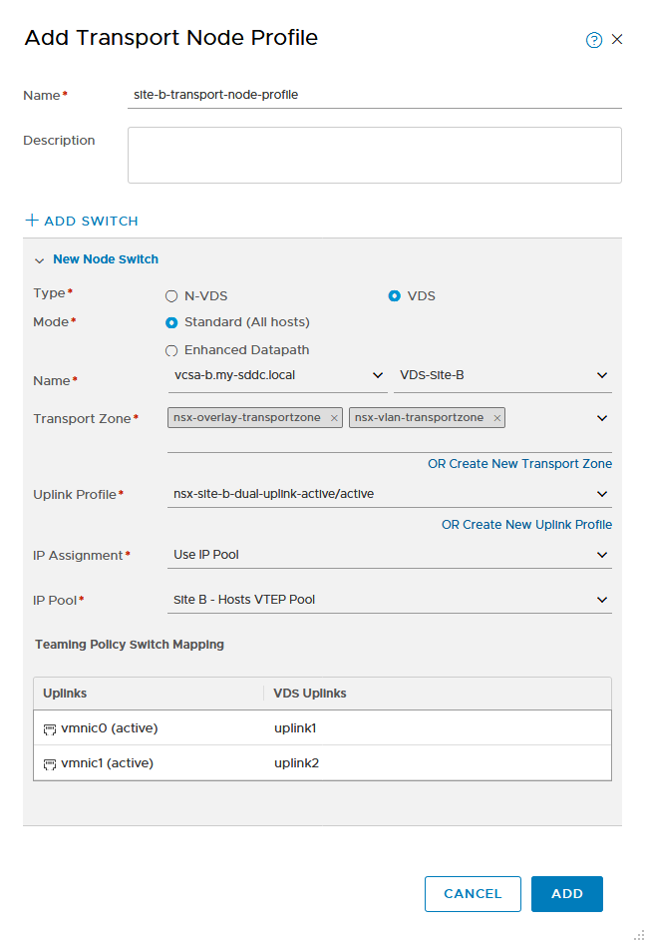Click the plus icon for Add Switch
645x941 pixels.
[x=32, y=221]
